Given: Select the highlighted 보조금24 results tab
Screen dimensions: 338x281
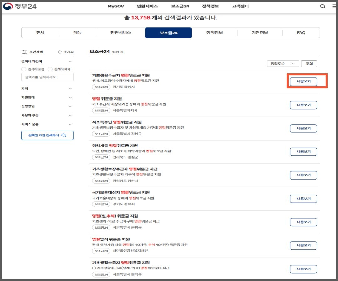Looking at the screenshot, I should coord(168,33).
